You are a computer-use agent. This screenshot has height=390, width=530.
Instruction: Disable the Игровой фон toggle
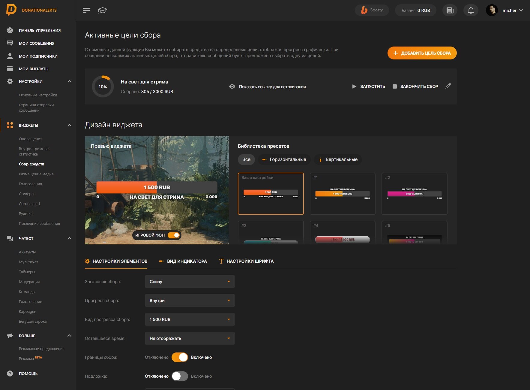(174, 235)
